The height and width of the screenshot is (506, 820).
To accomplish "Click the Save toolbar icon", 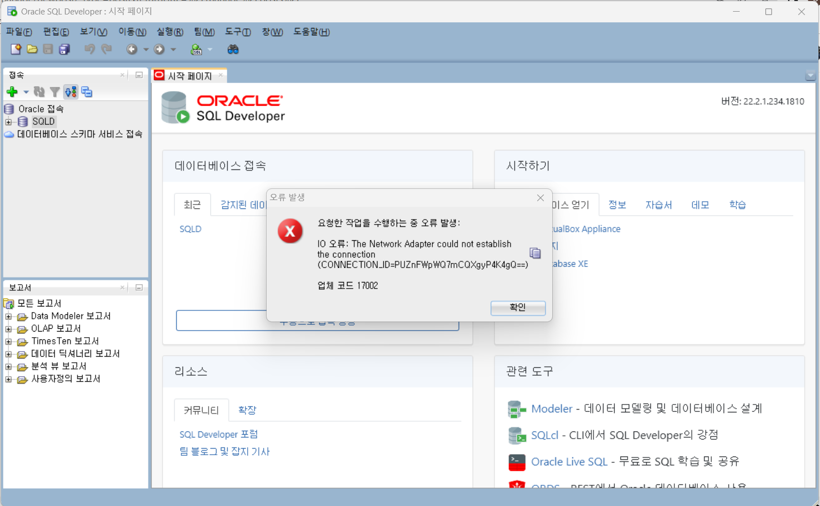I will (48, 49).
